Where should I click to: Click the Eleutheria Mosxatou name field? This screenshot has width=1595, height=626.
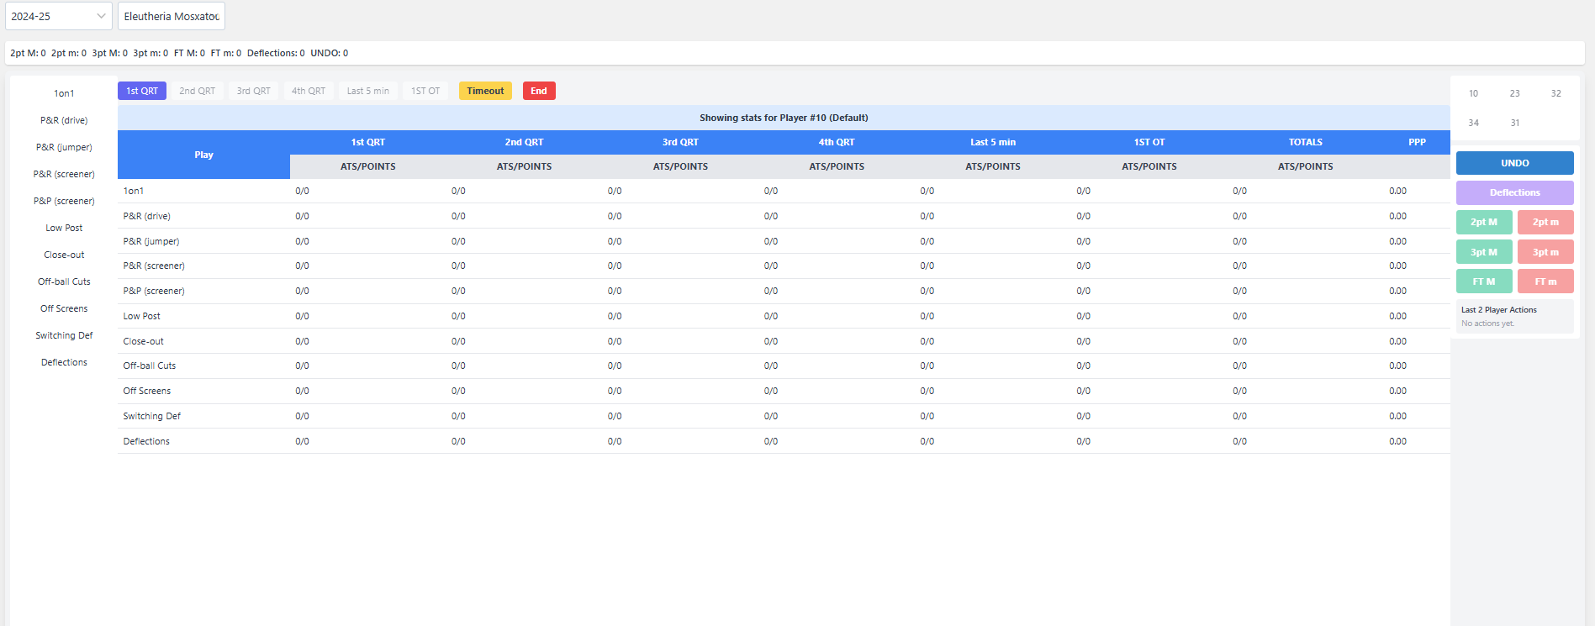(x=172, y=16)
